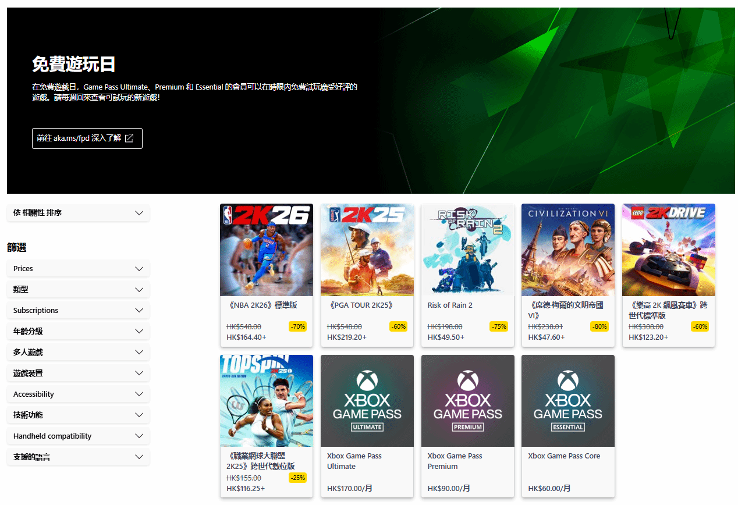This screenshot has height=505, width=738.
Task: Open the NBA 2K26 cover thumbnail
Action: pos(267,250)
